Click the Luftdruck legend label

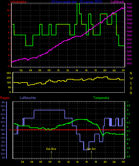click(x=117, y=2)
